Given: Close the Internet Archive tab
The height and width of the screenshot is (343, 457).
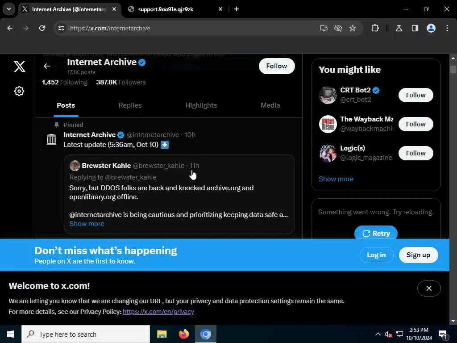Looking at the screenshot, I should click(114, 9).
